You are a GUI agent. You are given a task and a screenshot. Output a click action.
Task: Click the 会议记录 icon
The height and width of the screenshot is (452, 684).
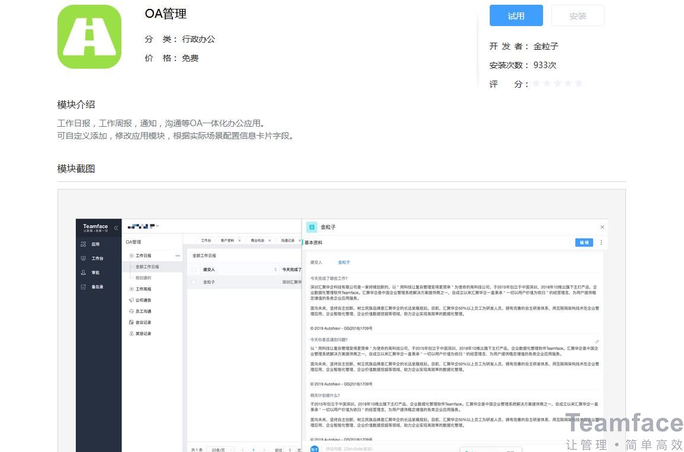click(x=131, y=322)
